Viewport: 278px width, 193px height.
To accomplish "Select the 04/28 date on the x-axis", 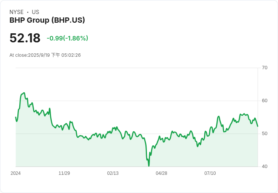I will [x=161, y=173].
